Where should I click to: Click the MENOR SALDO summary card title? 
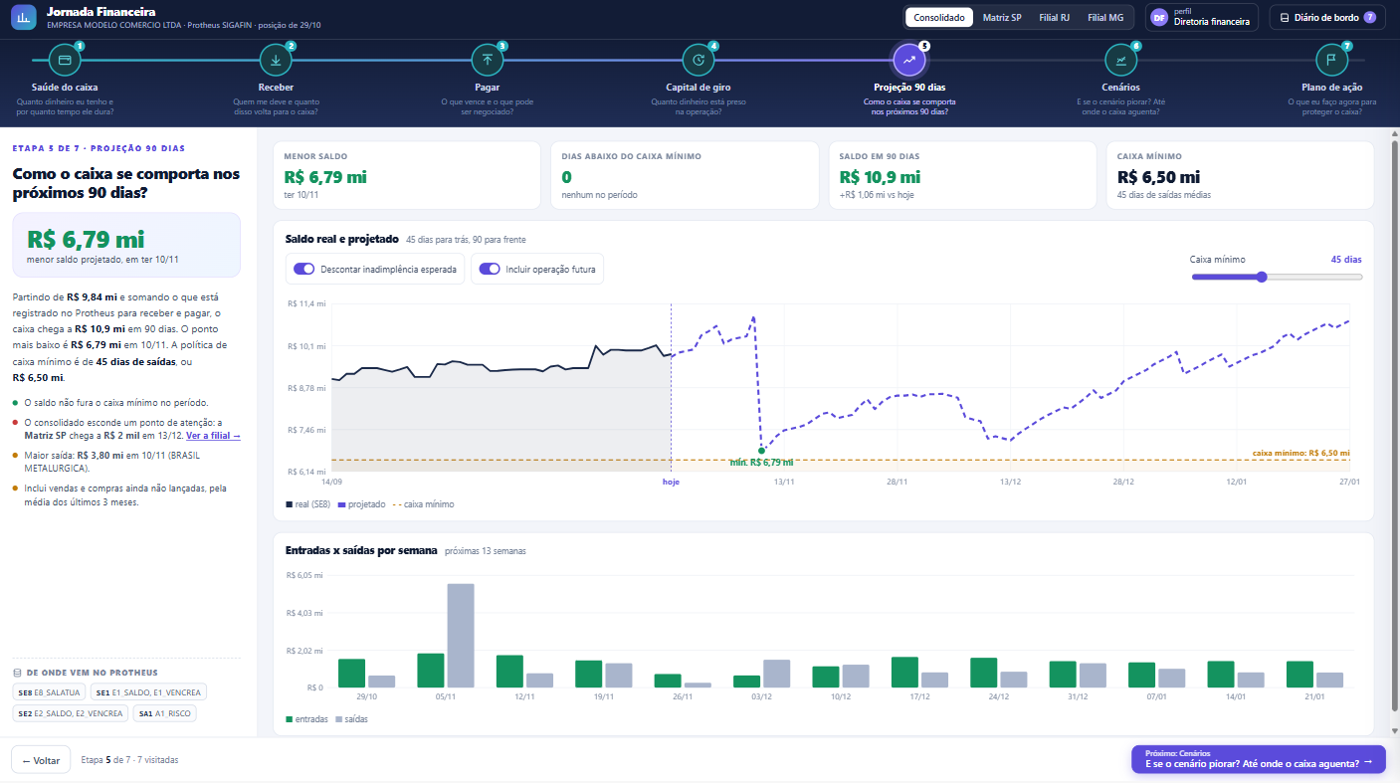[315, 156]
